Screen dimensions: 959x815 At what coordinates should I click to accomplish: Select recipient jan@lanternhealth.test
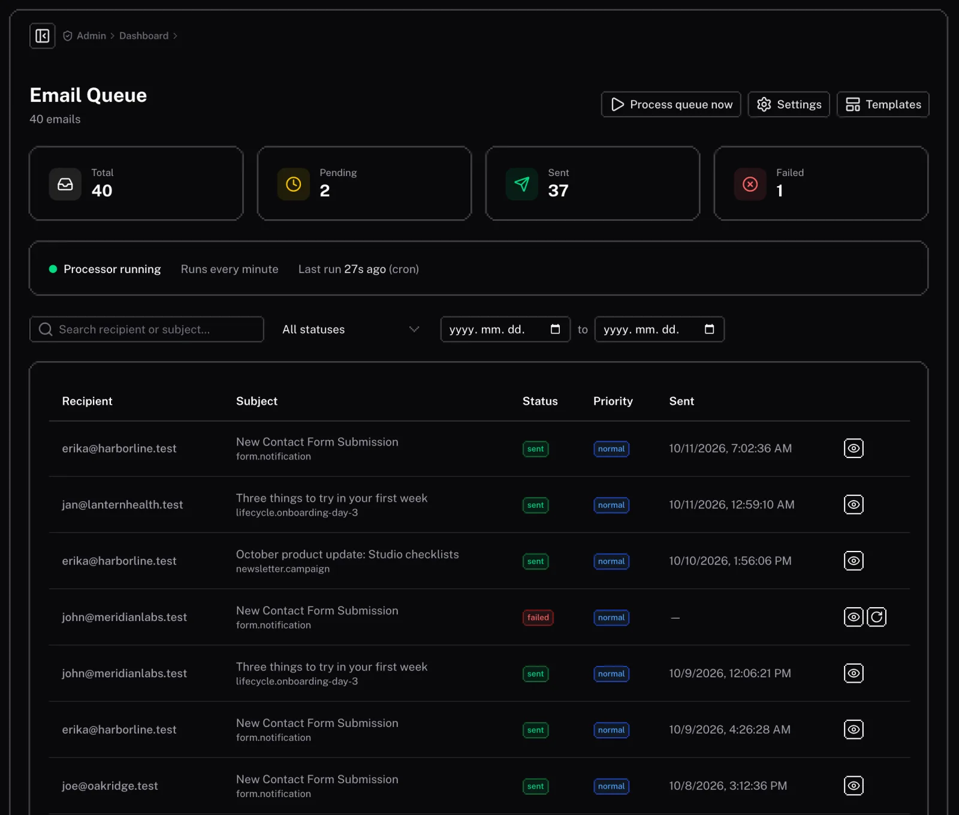pyautogui.click(x=122, y=505)
